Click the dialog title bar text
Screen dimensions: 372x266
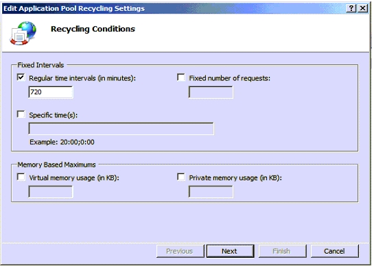[74, 8]
